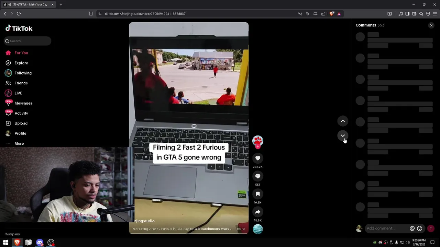Open Discord from the taskbar
Image resolution: width=440 pixels, height=247 pixels.
tap(40, 243)
